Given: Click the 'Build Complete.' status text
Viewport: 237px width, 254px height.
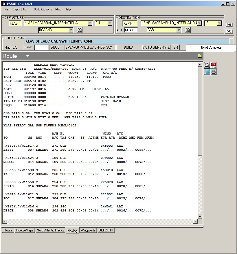Looking at the screenshot, I should [x=212, y=47].
